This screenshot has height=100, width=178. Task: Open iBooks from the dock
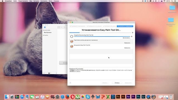pos(47,97)
